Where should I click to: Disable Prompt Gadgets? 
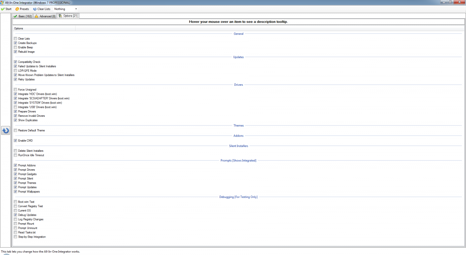pyautogui.click(x=16, y=174)
